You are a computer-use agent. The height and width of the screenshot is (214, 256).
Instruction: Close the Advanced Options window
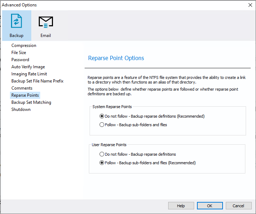(x=250, y=5)
